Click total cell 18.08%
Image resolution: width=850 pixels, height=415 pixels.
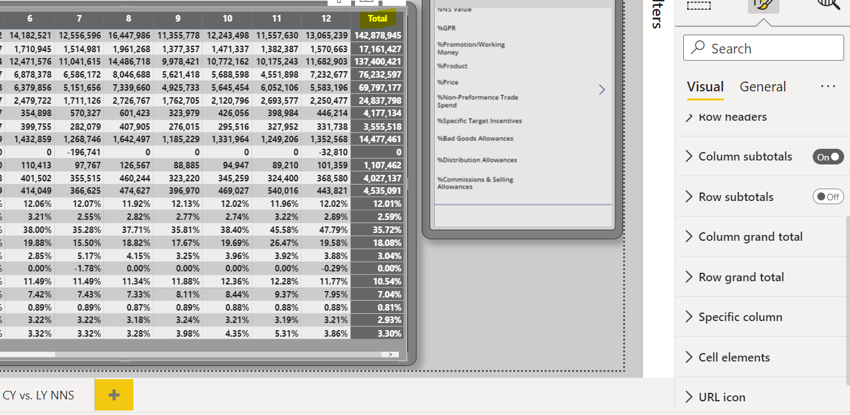pos(377,243)
